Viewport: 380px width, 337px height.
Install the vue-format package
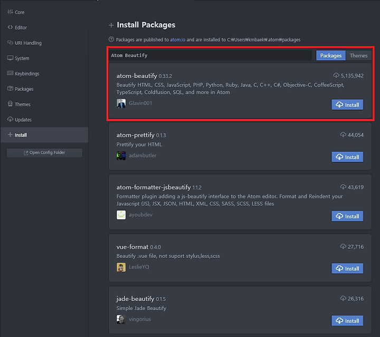pos(347,268)
